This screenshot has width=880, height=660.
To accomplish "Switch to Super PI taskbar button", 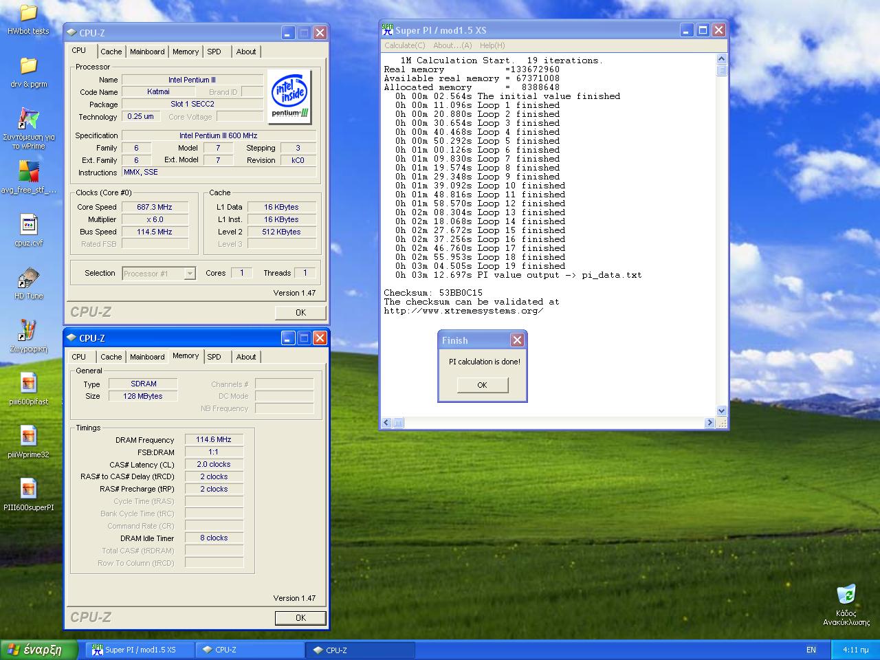I will 140,650.
